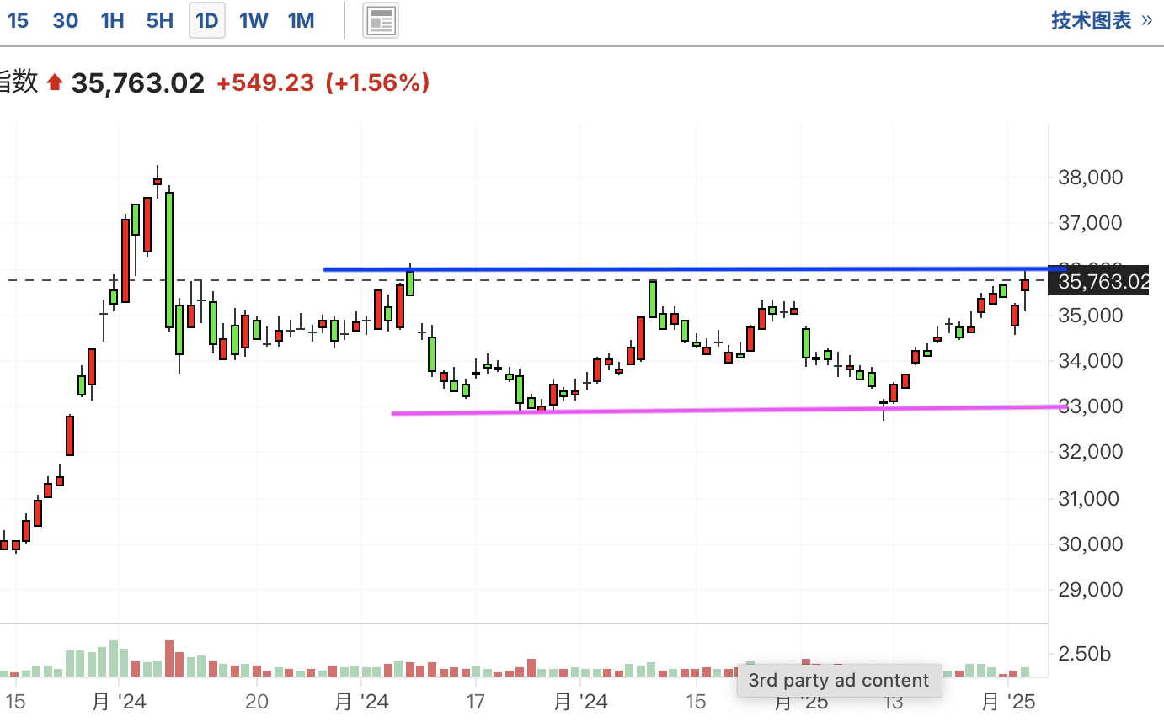
Task: Choose the 1W weekly interval
Action: pos(254,20)
